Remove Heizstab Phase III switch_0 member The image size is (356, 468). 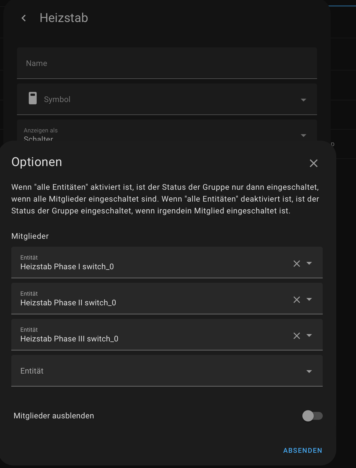point(296,336)
